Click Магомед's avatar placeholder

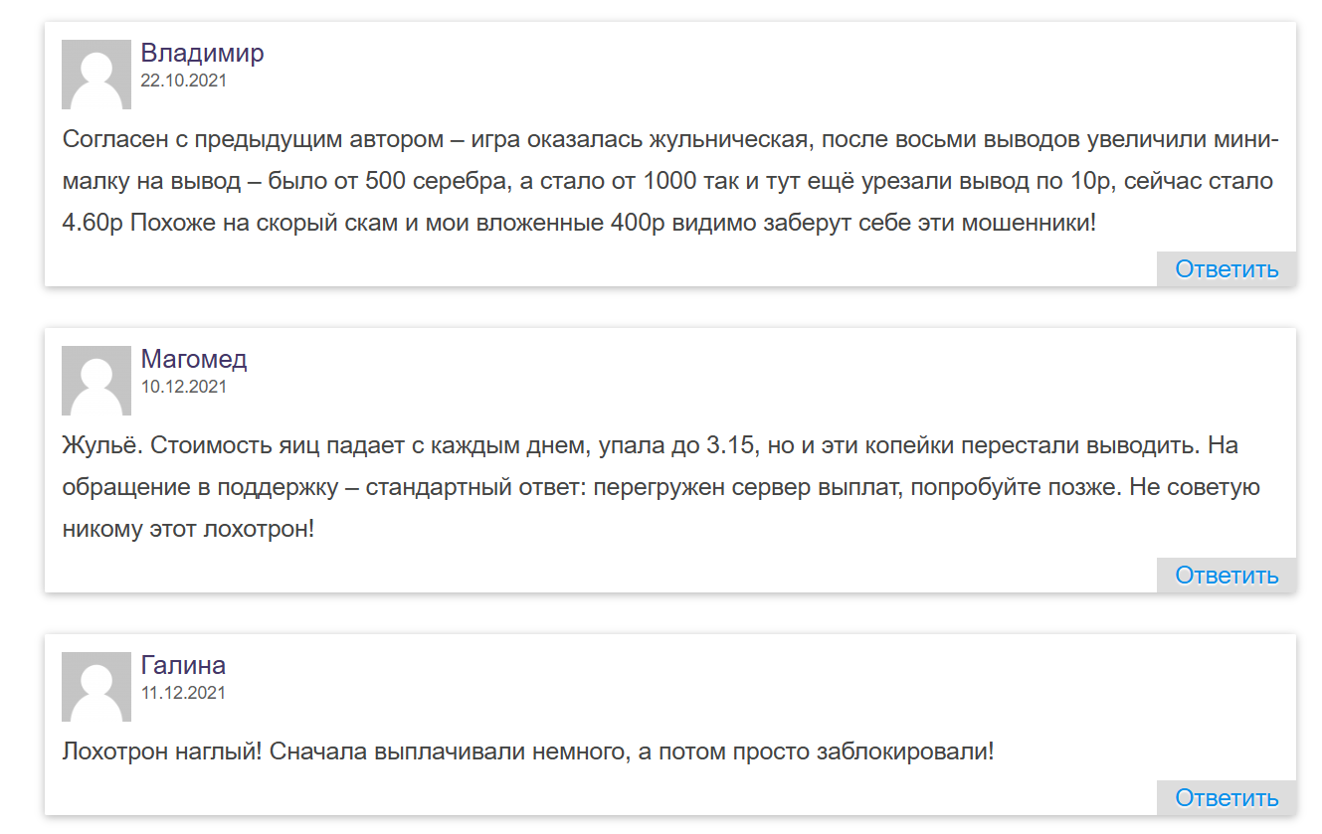(x=96, y=381)
